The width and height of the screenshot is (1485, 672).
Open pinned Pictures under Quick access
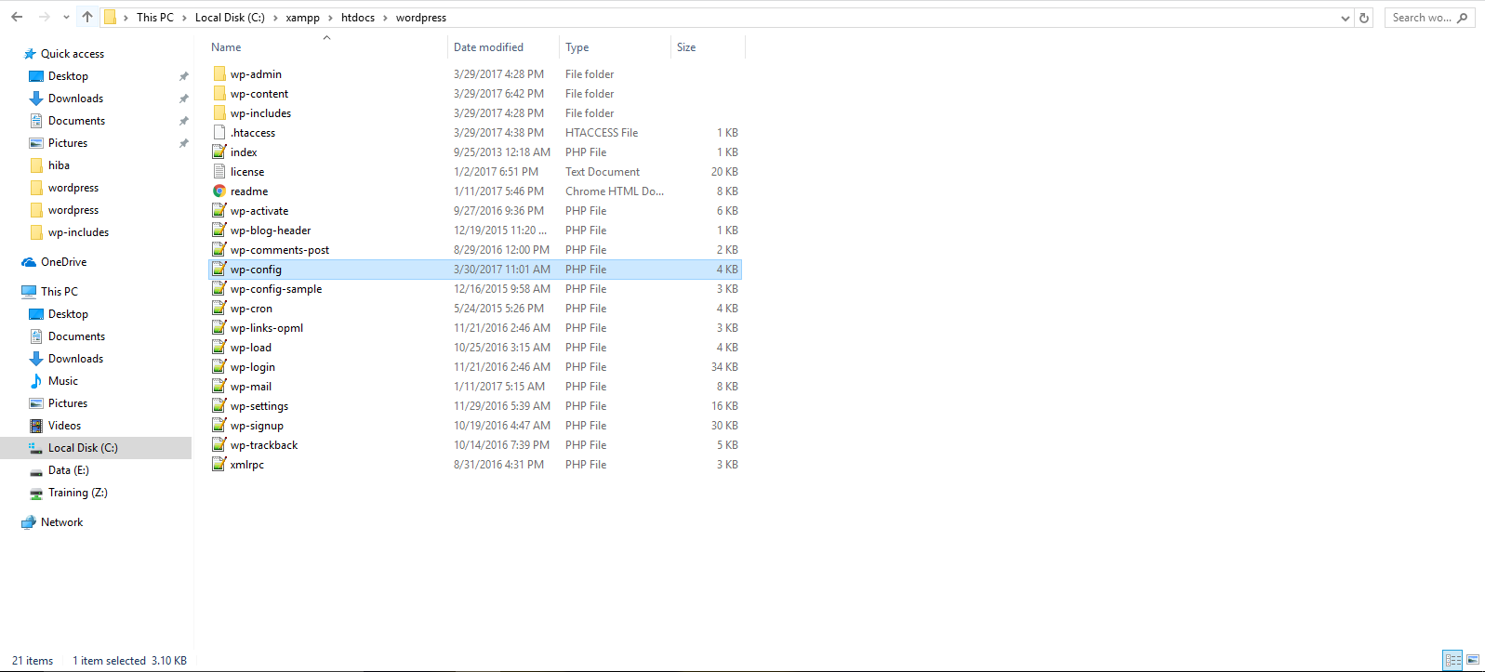point(68,143)
